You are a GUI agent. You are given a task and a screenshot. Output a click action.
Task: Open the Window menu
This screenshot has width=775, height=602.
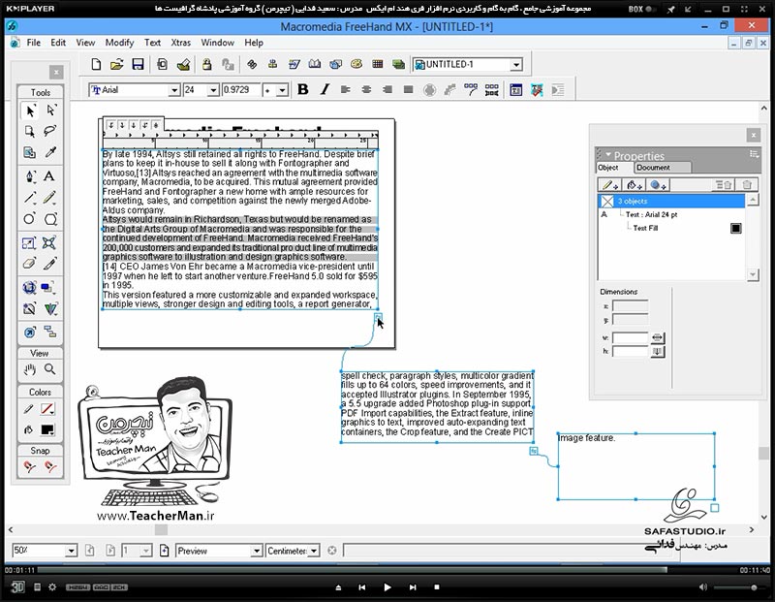coord(217,43)
